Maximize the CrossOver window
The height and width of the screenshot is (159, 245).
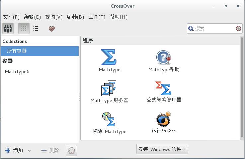coord(226,6)
